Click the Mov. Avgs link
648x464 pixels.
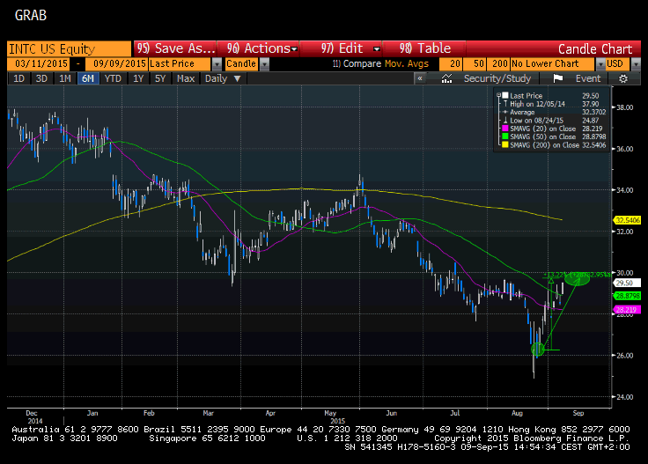pos(407,63)
